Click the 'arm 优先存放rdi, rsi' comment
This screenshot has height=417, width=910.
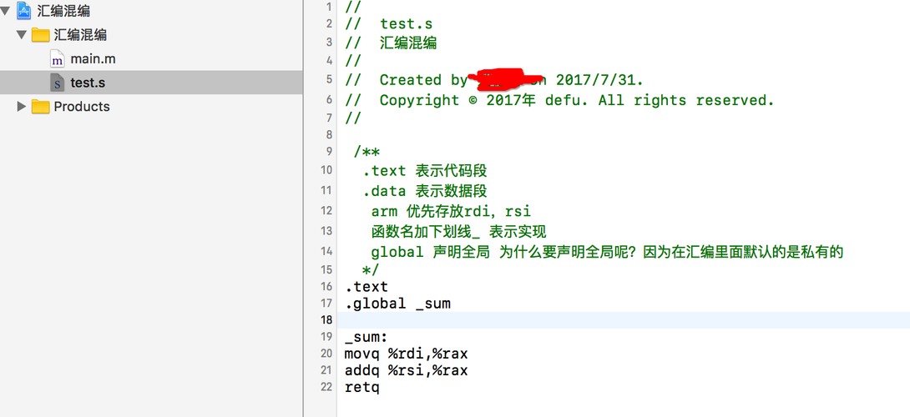coord(451,212)
